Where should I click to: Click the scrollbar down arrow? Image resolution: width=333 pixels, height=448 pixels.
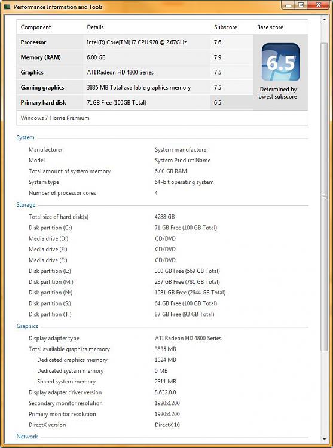(x=325, y=439)
